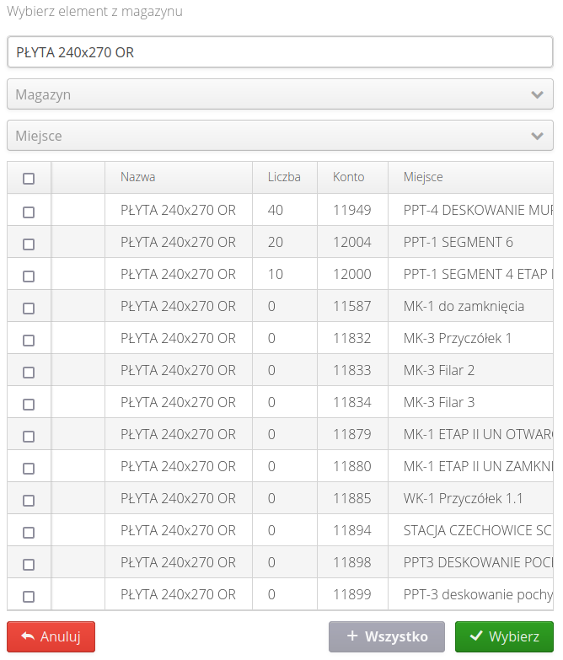Check the MK-3 Filar 2 row checkbox
Viewport: 563px width, 660px height.
pyautogui.click(x=29, y=372)
